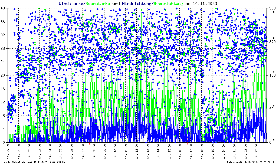This screenshot has height=164, width=276.
Task: Click the '14. 19:00' time axis label
Action: [x=213, y=152]
